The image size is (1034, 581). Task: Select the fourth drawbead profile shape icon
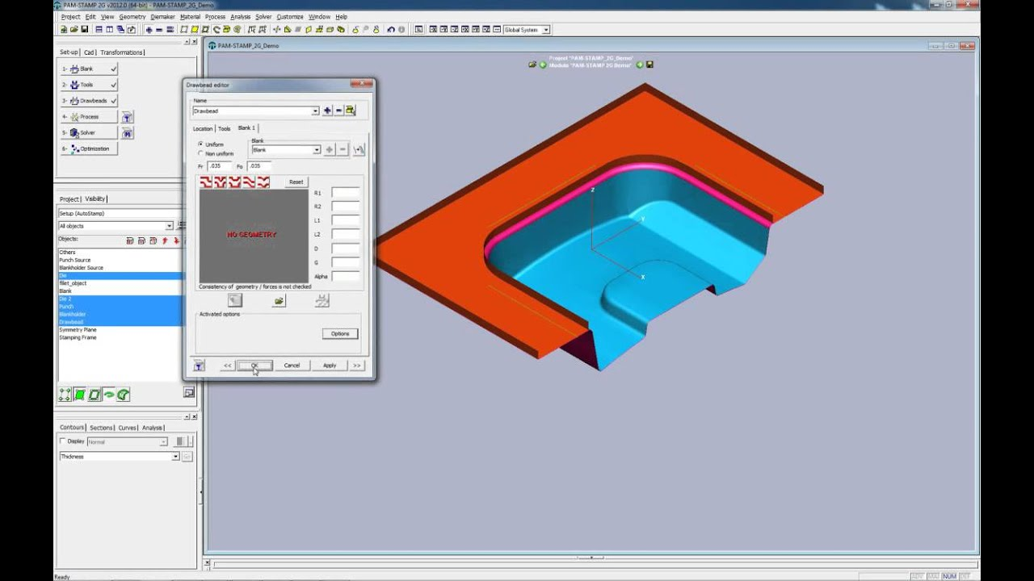pos(249,182)
